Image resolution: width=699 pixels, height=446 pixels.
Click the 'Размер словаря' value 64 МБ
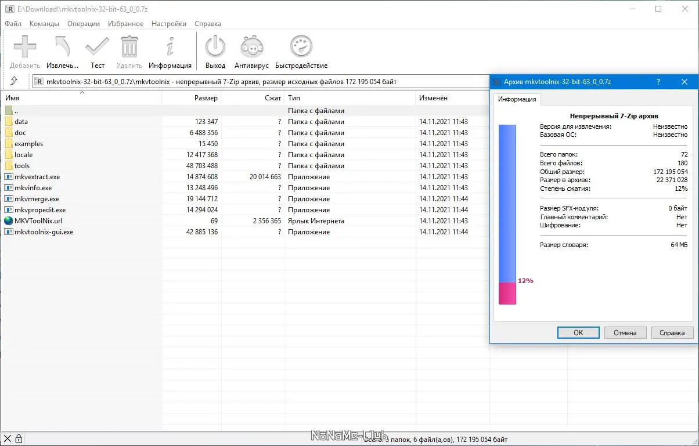pyautogui.click(x=679, y=245)
